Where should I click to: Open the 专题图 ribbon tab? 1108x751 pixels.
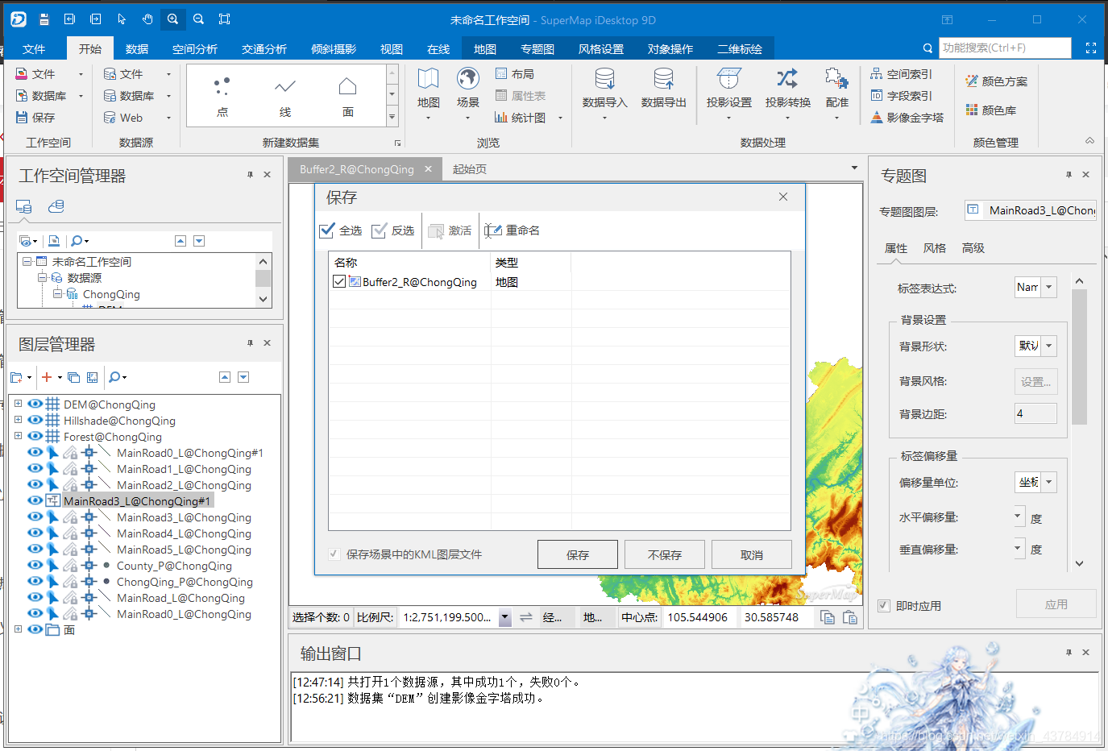click(537, 49)
